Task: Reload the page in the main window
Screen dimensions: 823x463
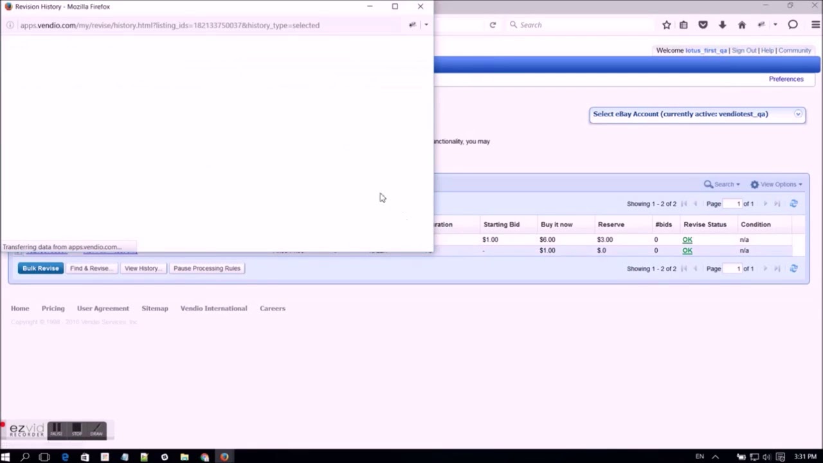Action: pyautogui.click(x=493, y=24)
